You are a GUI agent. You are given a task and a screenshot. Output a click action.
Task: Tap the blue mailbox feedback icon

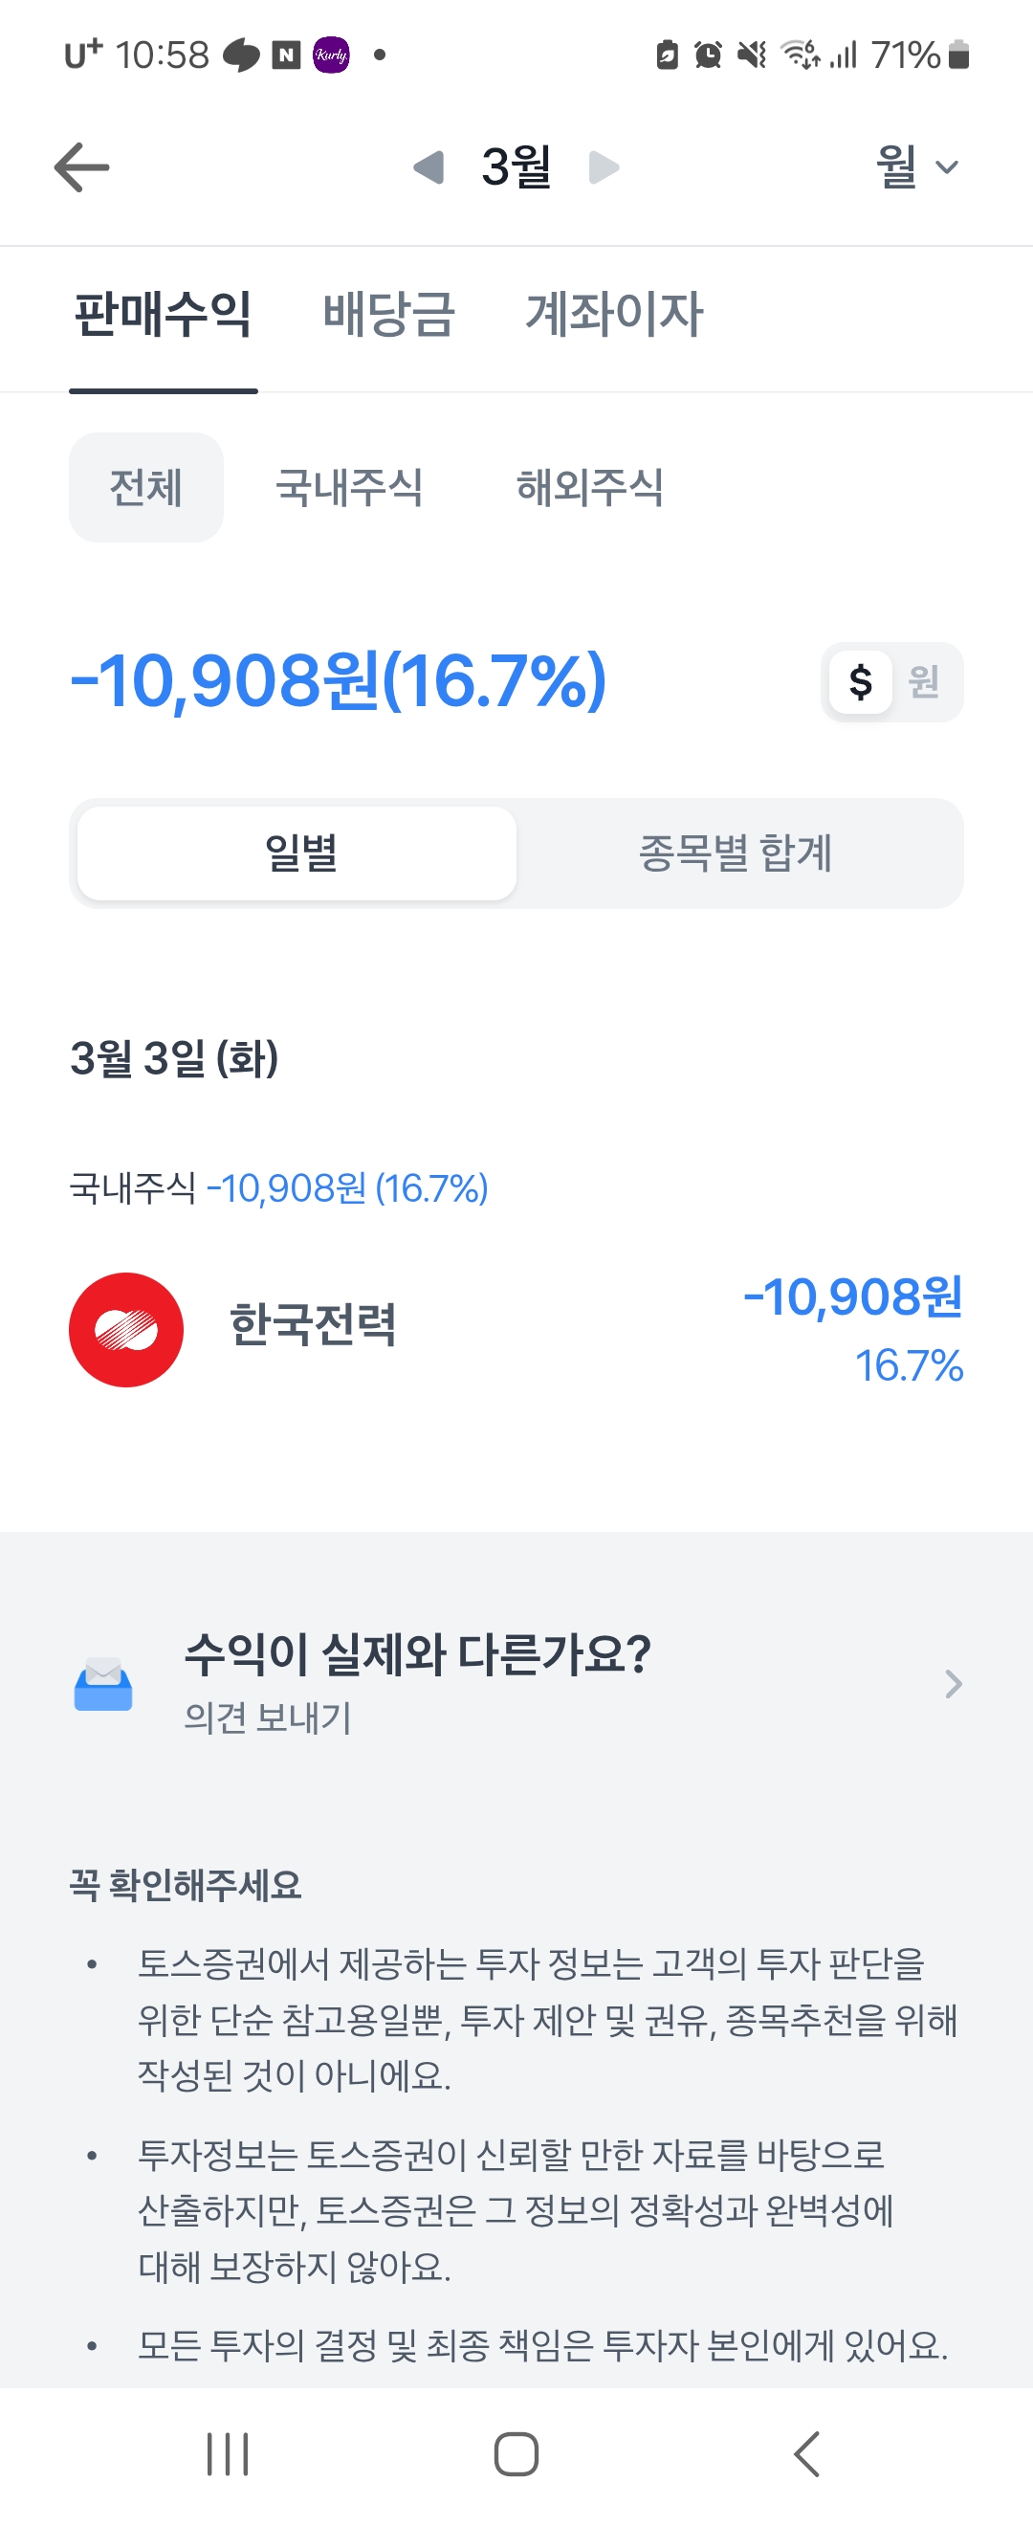[103, 1684]
